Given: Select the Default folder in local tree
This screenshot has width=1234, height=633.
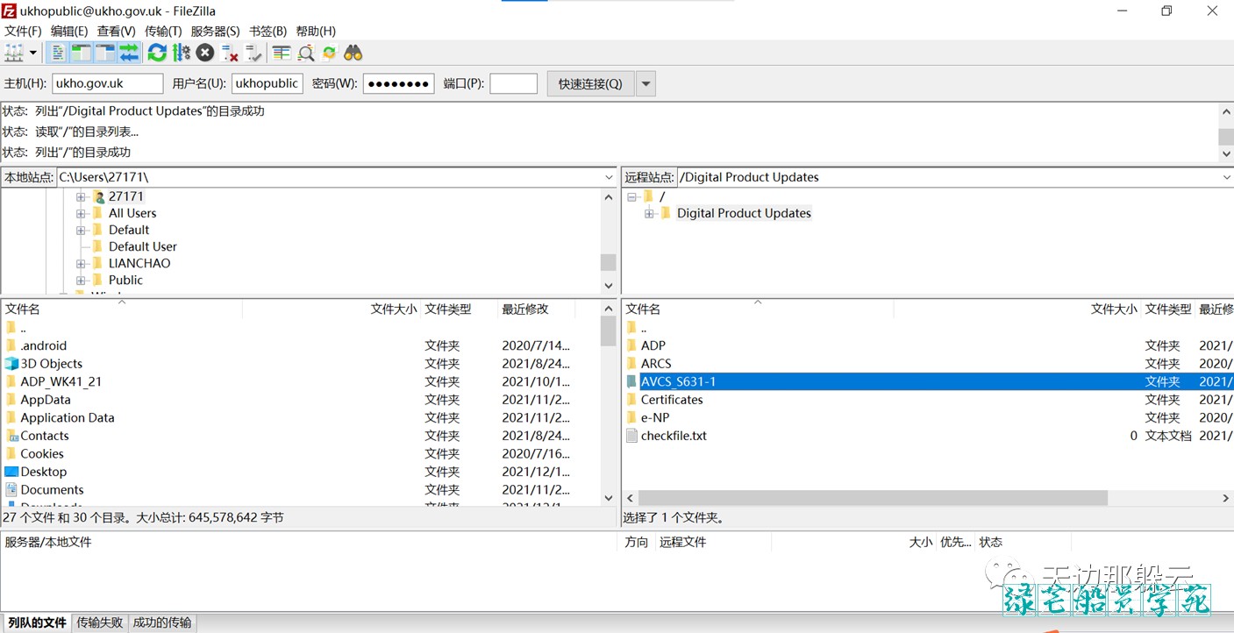Looking at the screenshot, I should pyautogui.click(x=128, y=230).
